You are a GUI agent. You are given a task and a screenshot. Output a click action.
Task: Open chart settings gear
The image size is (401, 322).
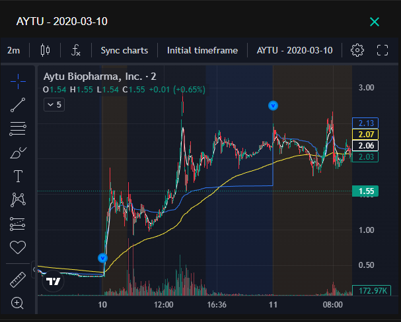357,50
